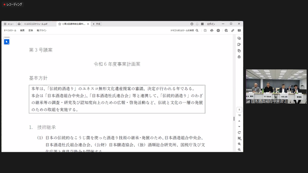This screenshot has width=308, height=173.
Task: Close the active document tab with its X
Action: [x=88, y=24]
